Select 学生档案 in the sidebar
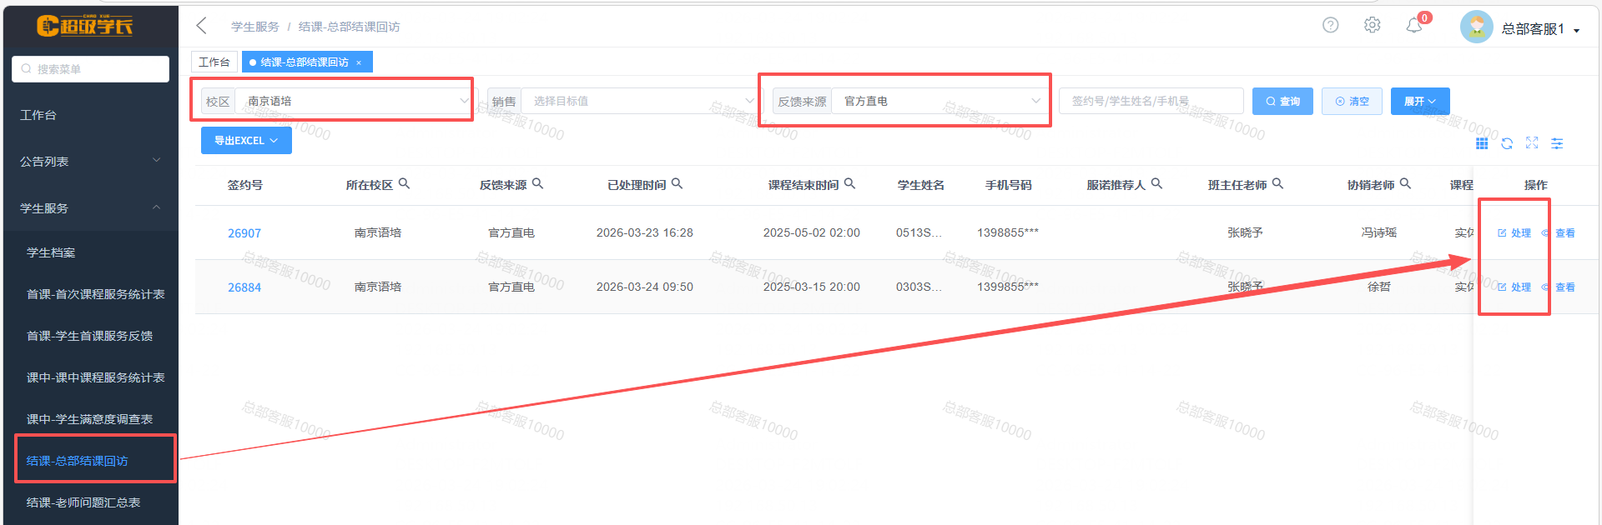Viewport: 1602px width, 525px height. click(x=51, y=252)
